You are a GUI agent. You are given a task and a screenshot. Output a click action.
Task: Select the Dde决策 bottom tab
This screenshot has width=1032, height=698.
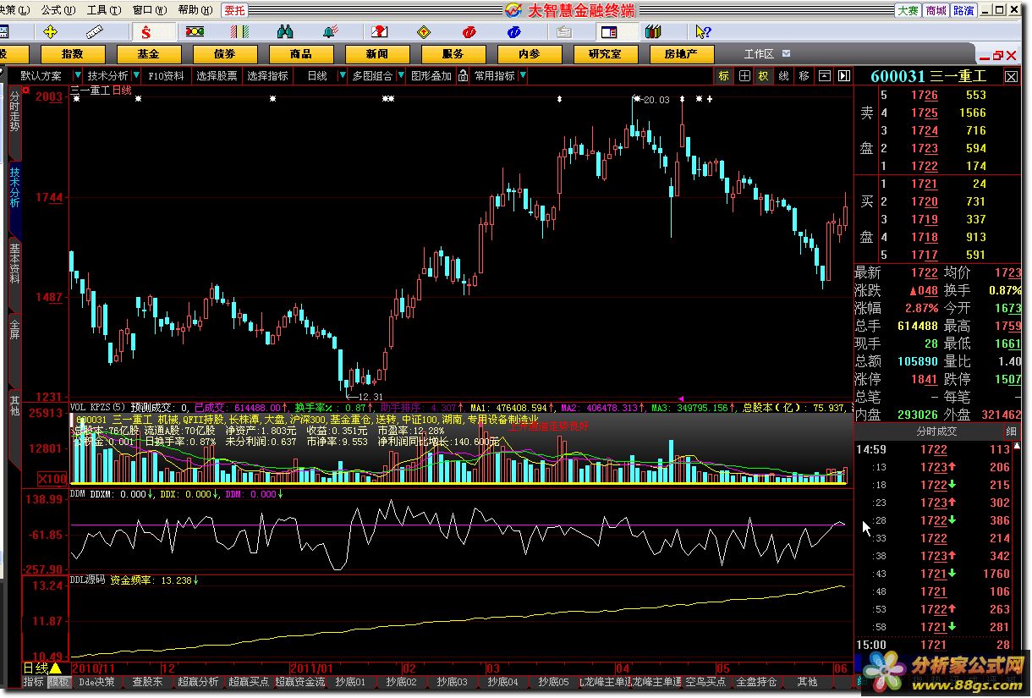pos(96,681)
